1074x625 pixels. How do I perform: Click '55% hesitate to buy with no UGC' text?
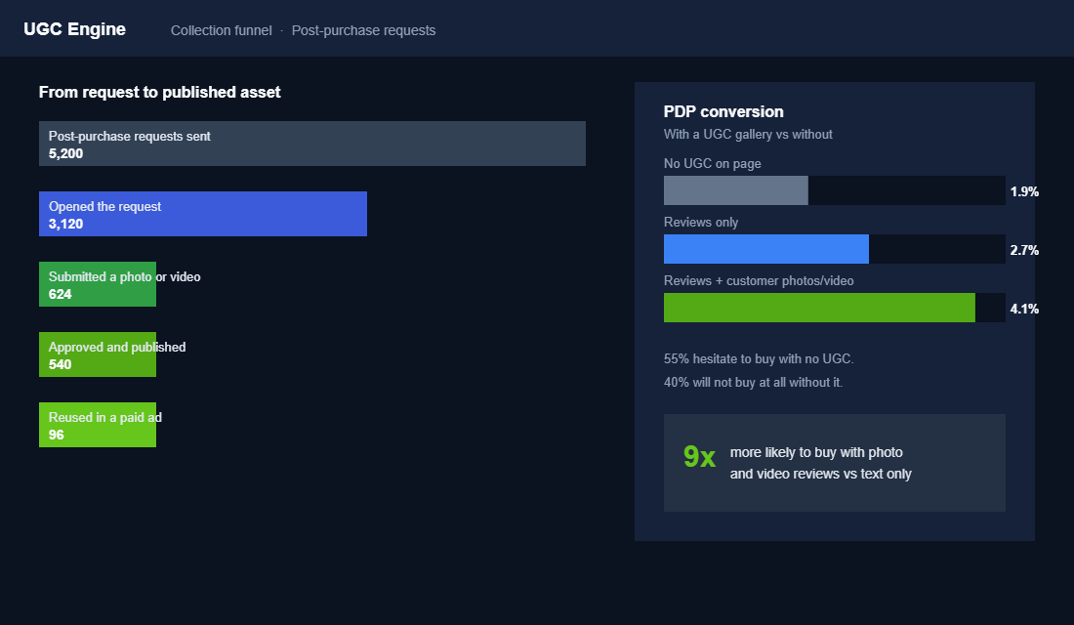[x=759, y=359]
